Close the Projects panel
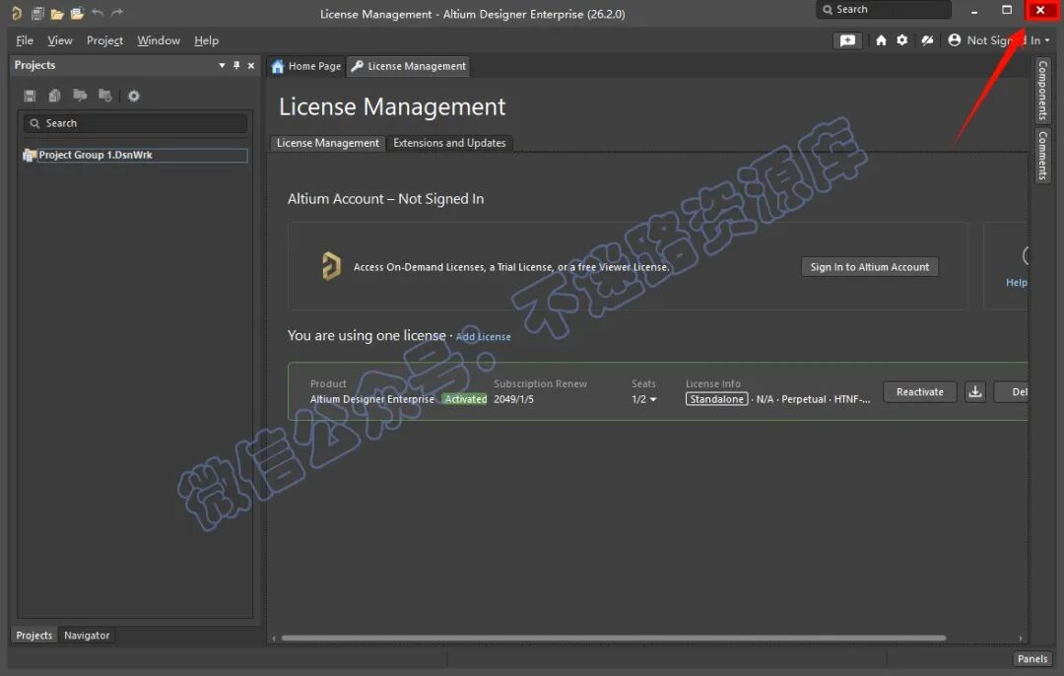 [x=251, y=66]
